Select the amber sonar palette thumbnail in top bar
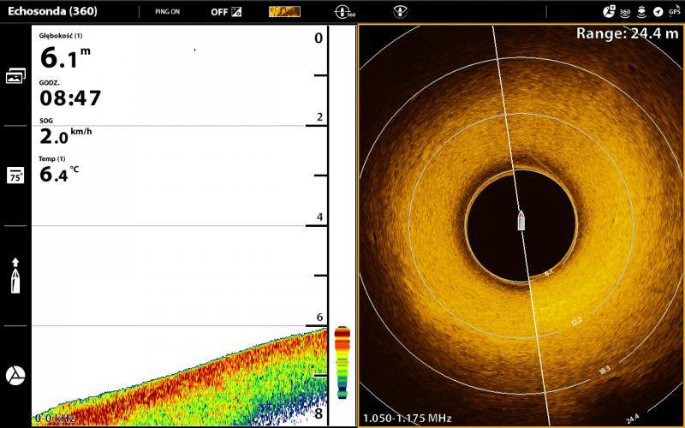This screenshot has width=685, height=428. pyautogui.click(x=284, y=12)
